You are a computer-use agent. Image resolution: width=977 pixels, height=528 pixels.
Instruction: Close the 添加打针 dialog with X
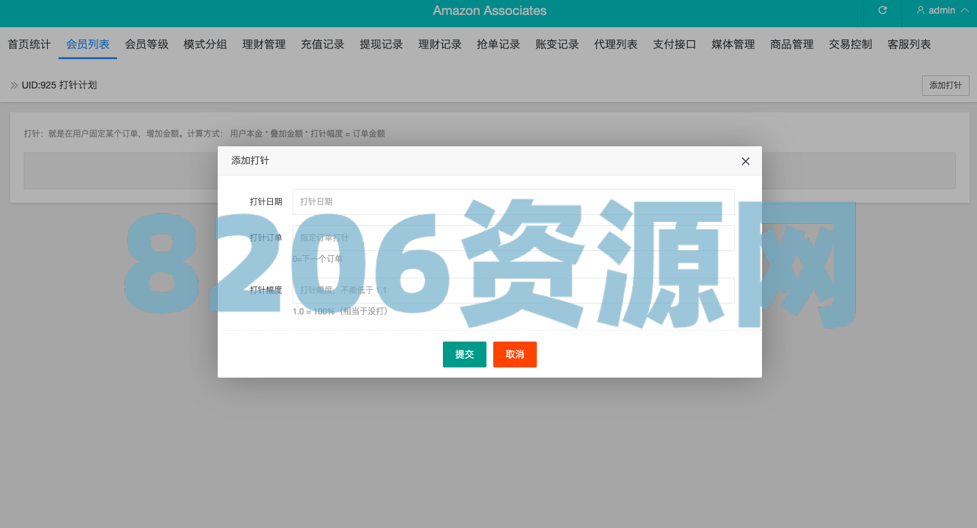coord(745,161)
